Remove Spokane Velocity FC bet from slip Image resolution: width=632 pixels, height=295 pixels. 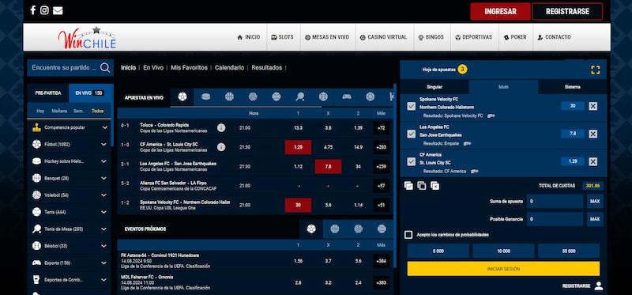[593, 106]
